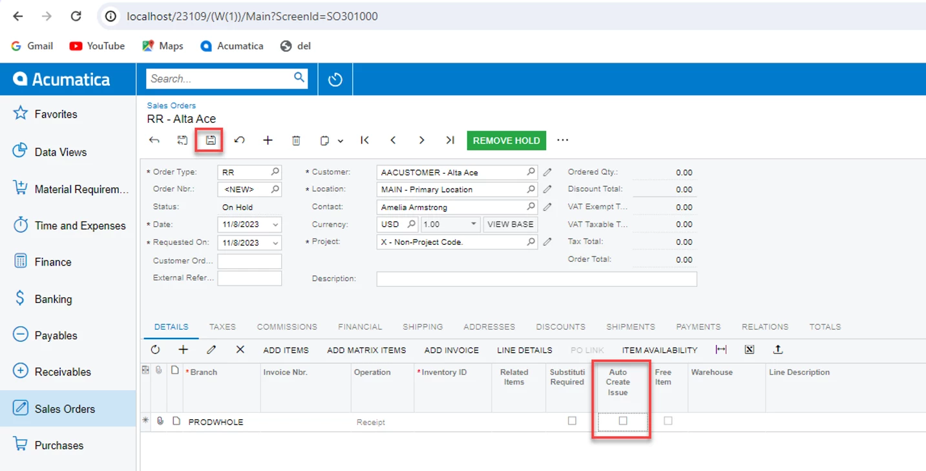Switch to the COMMISSIONS tab

[287, 327]
